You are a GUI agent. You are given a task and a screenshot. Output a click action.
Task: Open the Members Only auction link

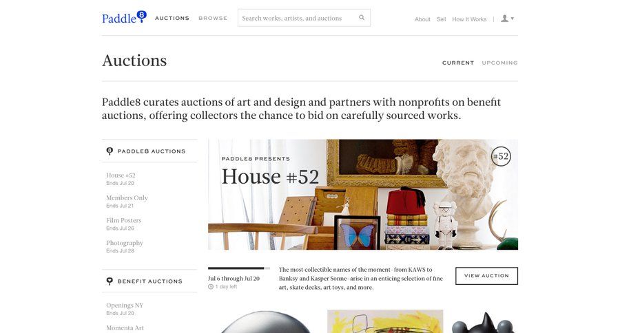click(x=127, y=197)
